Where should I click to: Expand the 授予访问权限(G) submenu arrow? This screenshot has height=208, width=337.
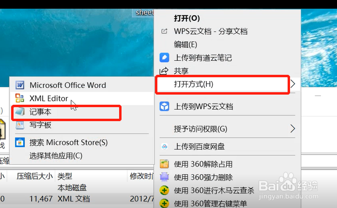click(293, 129)
